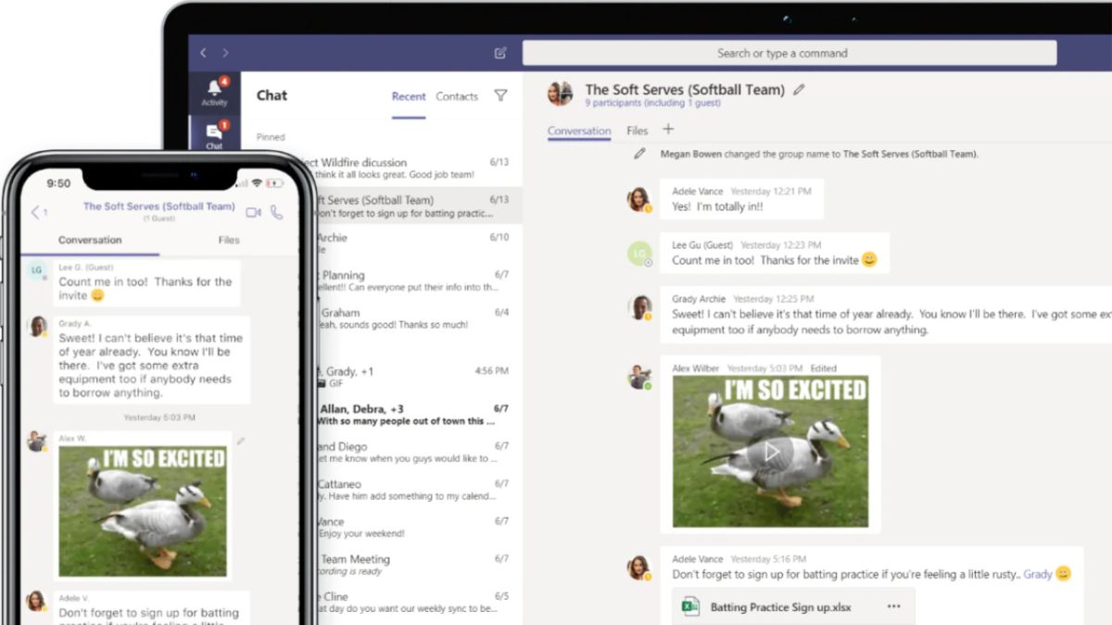Open the Activity bell icon in sidebar
This screenshot has height=625, width=1112.
214,92
